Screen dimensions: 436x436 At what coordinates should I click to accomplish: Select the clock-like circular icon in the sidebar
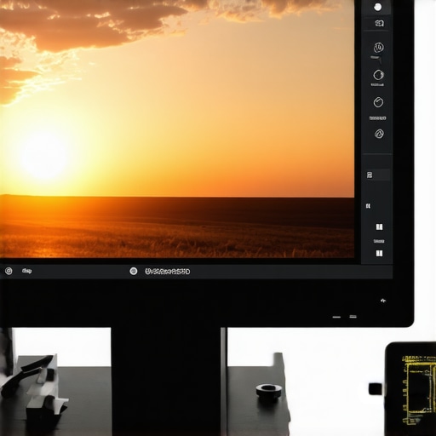tap(379, 48)
